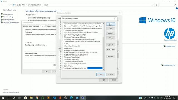Click 'Control Panel' breadcrumb

click(x=21, y=5)
